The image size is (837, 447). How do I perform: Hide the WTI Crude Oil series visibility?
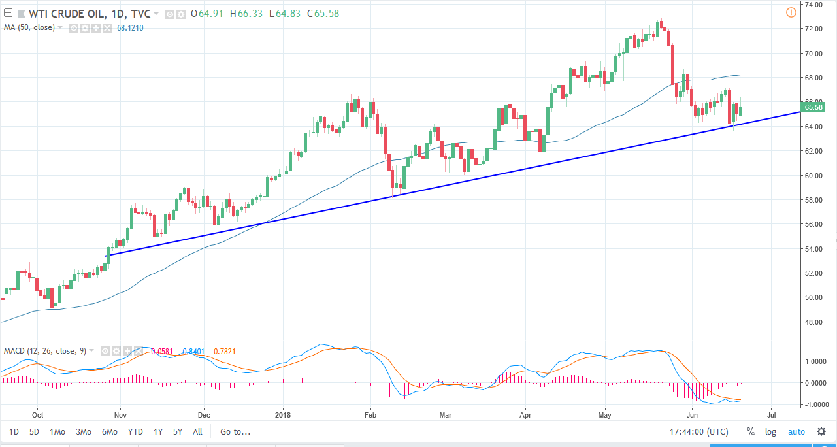(x=169, y=14)
